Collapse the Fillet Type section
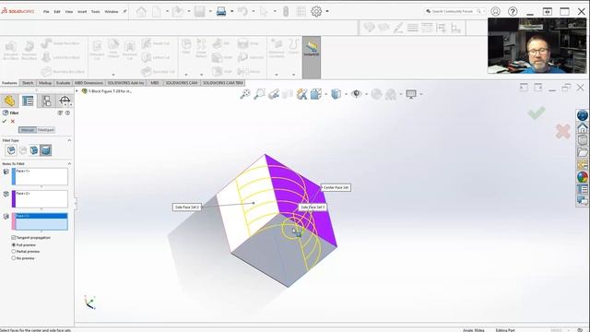Viewport: 590px width, 332px height. tap(69, 140)
